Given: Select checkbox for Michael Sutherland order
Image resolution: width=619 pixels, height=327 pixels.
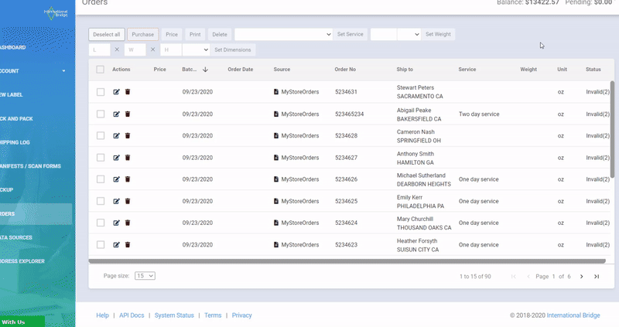Looking at the screenshot, I should click(x=101, y=179).
